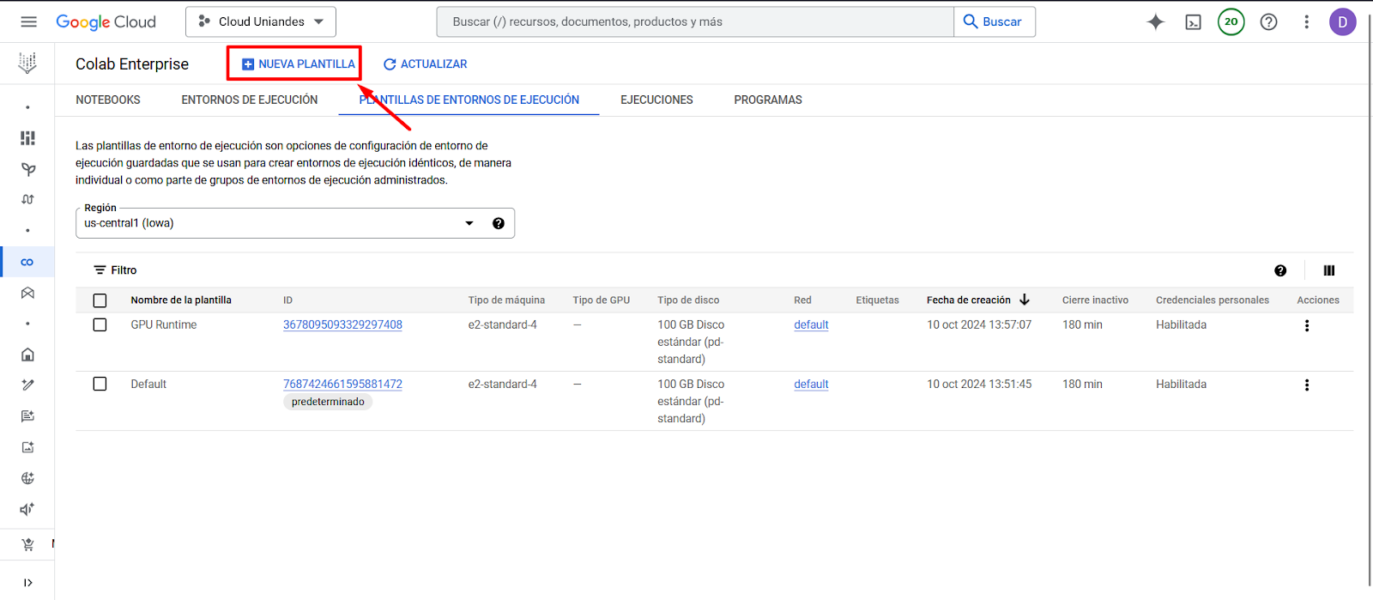The image size is (1373, 600).
Task: Focus the Buscar recursos search field
Action: [695, 21]
